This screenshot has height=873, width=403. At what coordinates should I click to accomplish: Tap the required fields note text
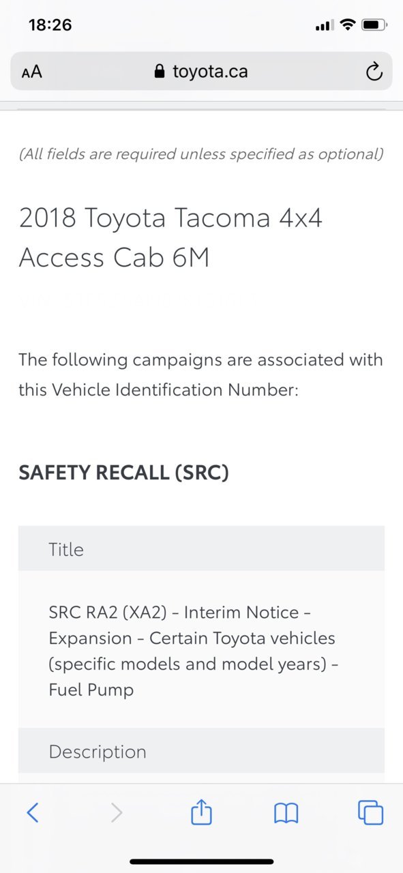tap(201, 153)
